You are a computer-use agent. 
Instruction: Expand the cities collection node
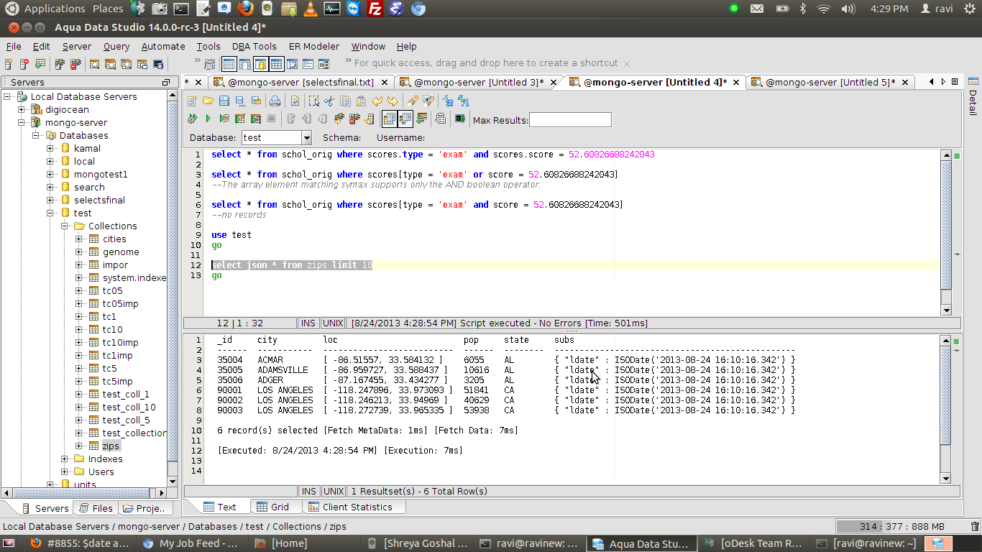click(x=79, y=239)
